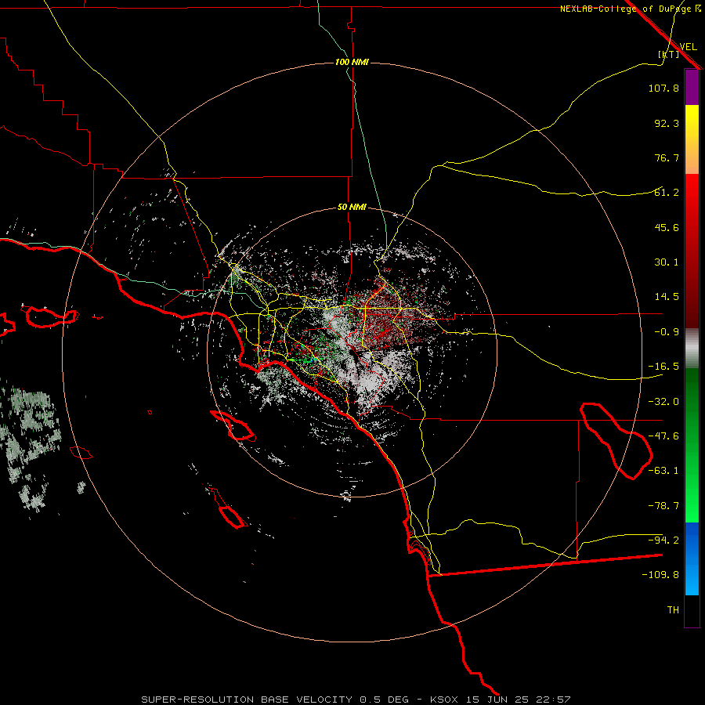Screen dimensions: 705x705
Task: Click the -94.2 velocity scale value
Action: point(663,540)
